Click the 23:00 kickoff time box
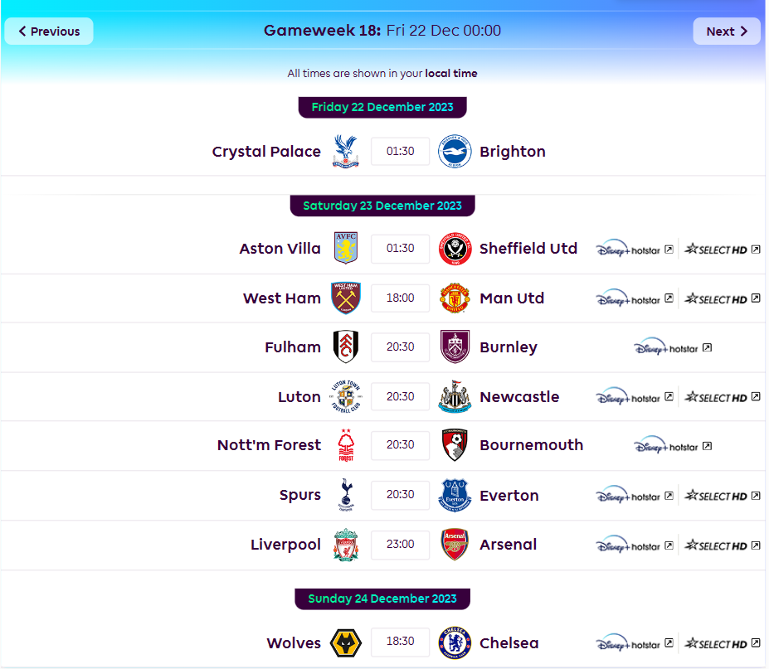The height and width of the screenshot is (669, 769). click(x=400, y=544)
